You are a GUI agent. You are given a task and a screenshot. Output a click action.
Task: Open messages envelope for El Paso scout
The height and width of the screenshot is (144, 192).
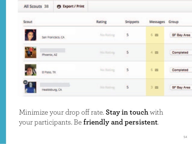[156, 70]
